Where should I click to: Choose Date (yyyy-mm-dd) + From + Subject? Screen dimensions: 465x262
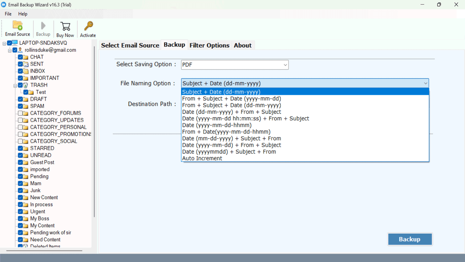231,145
